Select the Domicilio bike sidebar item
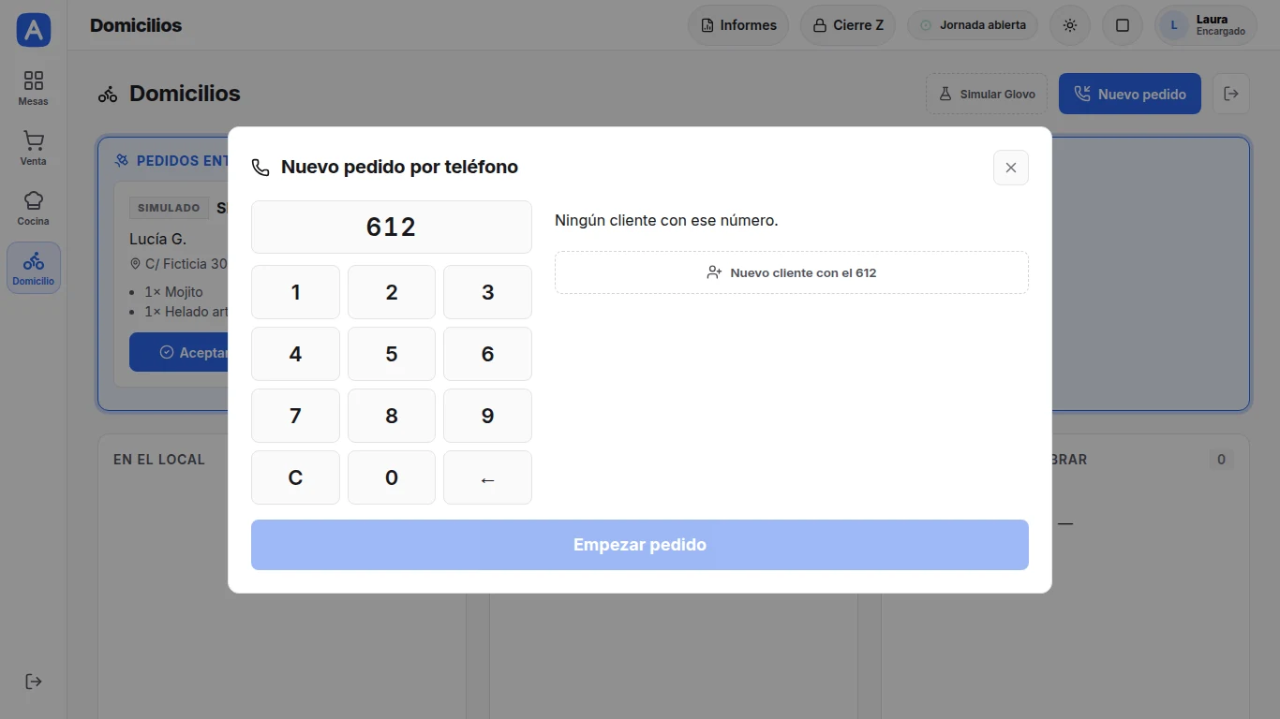The image size is (1280, 719). [x=33, y=268]
